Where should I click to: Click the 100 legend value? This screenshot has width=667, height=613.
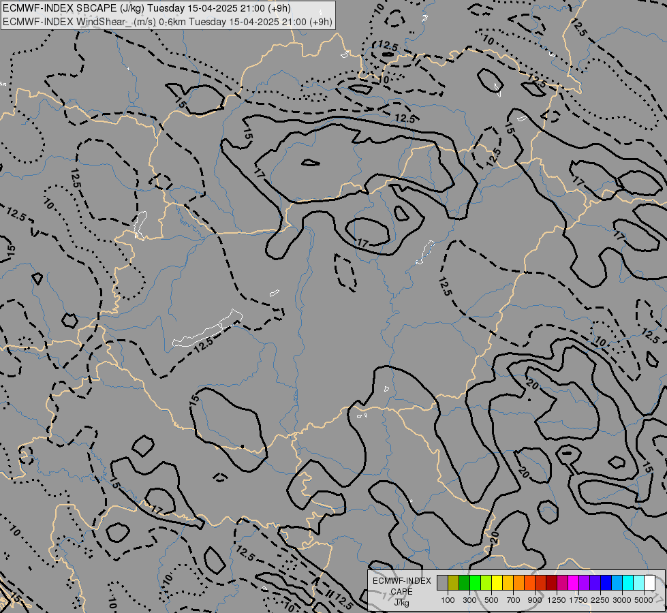(x=448, y=600)
